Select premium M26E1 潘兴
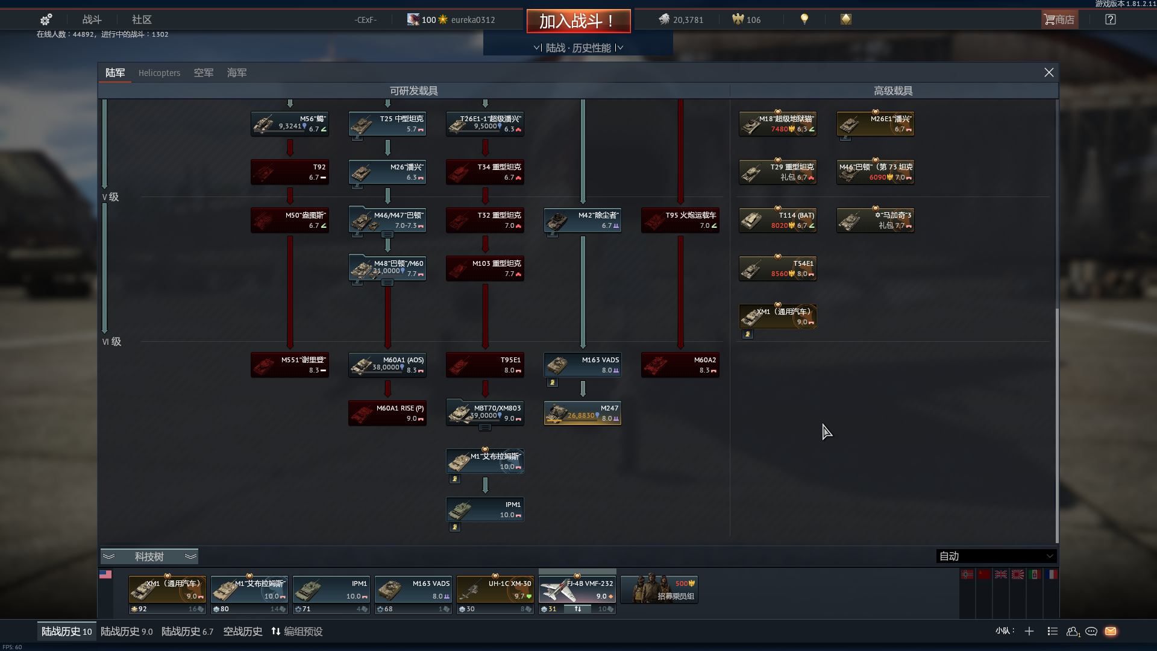Image resolution: width=1157 pixels, height=651 pixels. [x=876, y=124]
